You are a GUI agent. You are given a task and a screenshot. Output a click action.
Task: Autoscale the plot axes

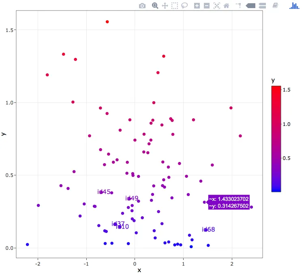click(x=216, y=6)
